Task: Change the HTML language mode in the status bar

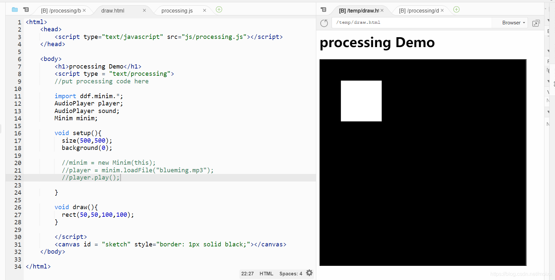Action: (x=266, y=274)
